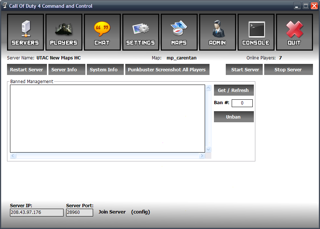The width and height of the screenshot is (320, 229).
Task: Click the Join Server link
Action: pyautogui.click(x=112, y=212)
